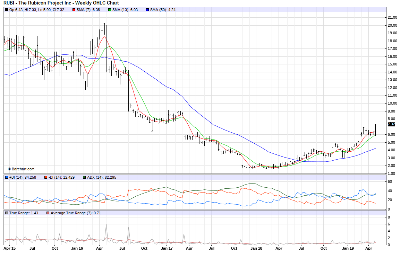Screen dimensions: 401x259
Task: Click the Average True Range legend swatch
Action: [48, 213]
